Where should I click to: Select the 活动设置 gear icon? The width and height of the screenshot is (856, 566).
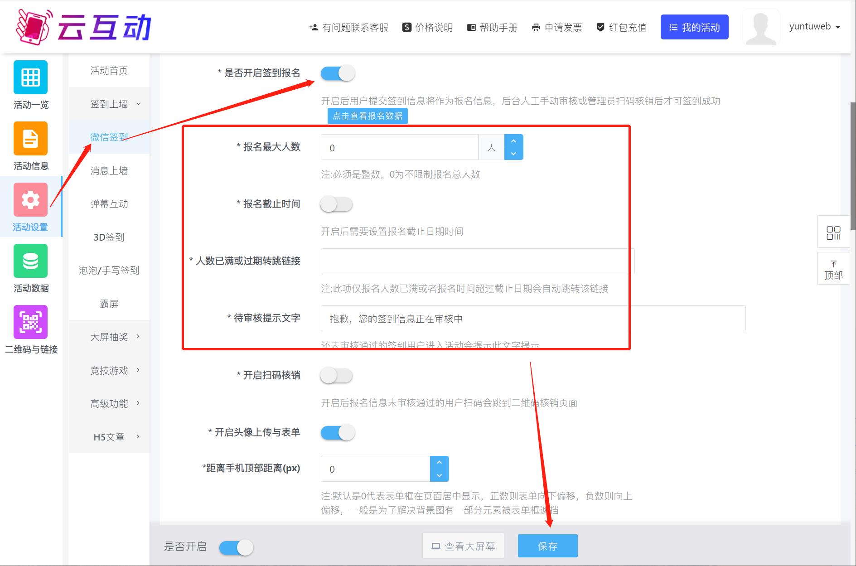coord(30,200)
